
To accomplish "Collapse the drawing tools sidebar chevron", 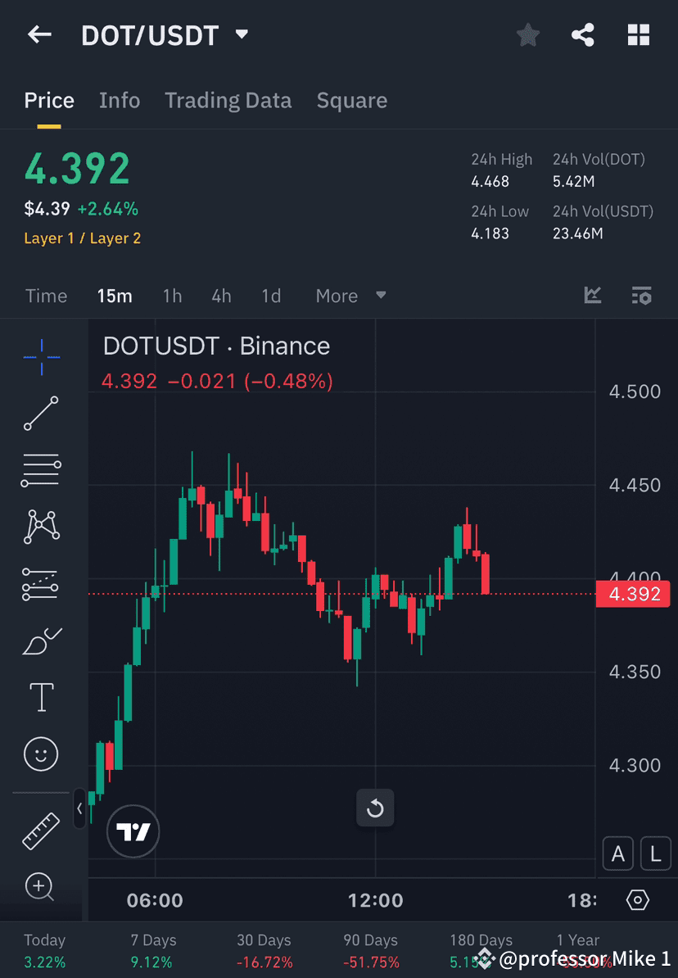I will point(79,808).
